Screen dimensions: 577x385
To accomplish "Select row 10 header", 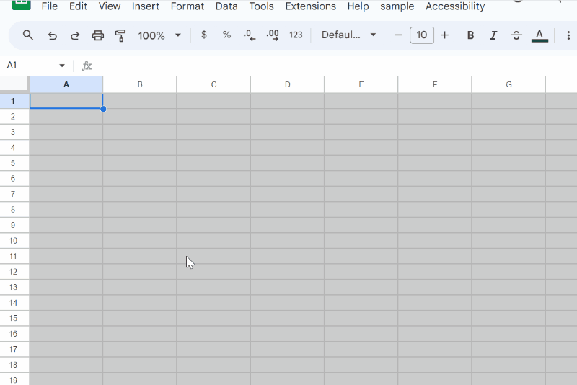I will pyautogui.click(x=14, y=241).
